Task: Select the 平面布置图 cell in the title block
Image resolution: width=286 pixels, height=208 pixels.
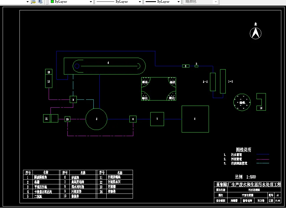Action: [x=248, y=195]
